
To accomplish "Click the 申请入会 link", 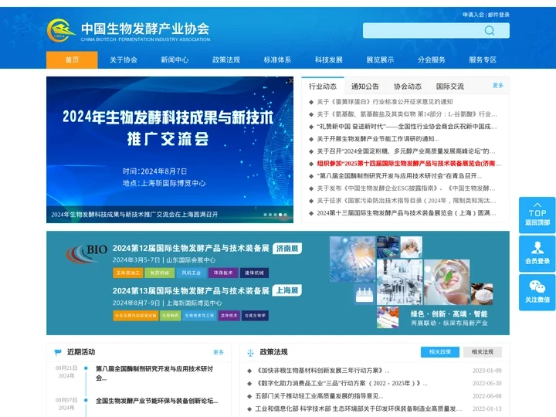I will [x=473, y=15].
